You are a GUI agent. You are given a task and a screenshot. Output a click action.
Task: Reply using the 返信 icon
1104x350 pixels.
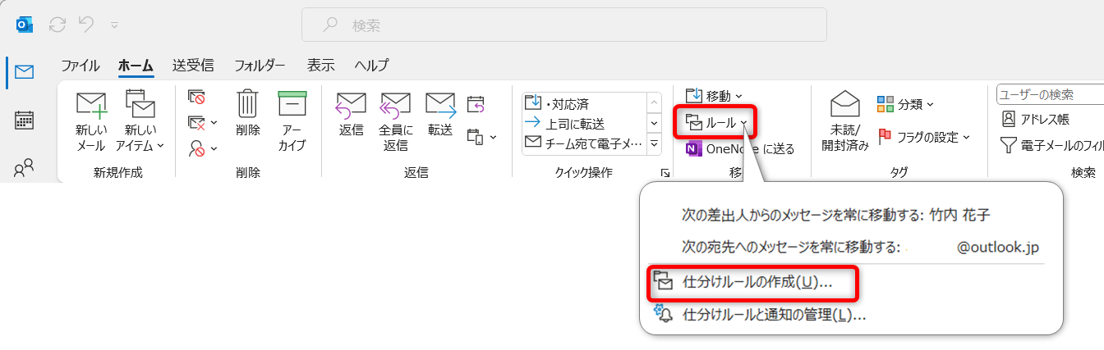click(351, 105)
